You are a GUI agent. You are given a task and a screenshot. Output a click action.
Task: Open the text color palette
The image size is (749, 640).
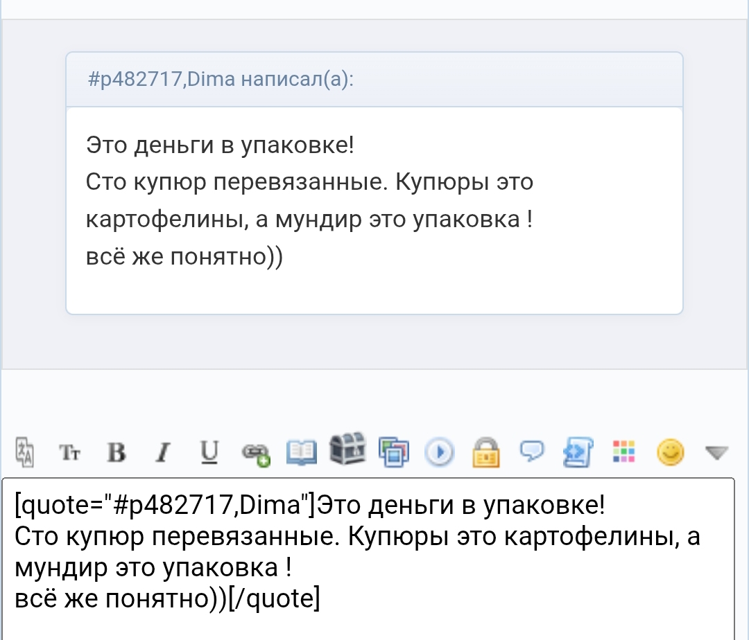coord(624,452)
